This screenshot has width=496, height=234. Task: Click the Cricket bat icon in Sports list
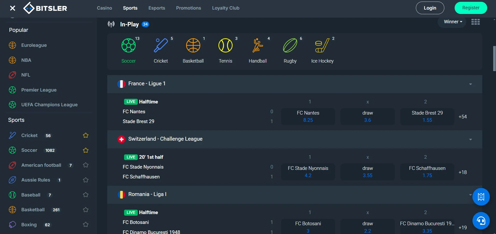pyautogui.click(x=12, y=135)
